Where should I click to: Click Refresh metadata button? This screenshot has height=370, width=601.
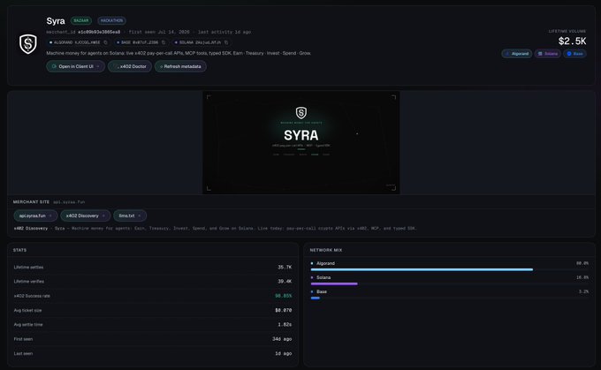click(180, 66)
